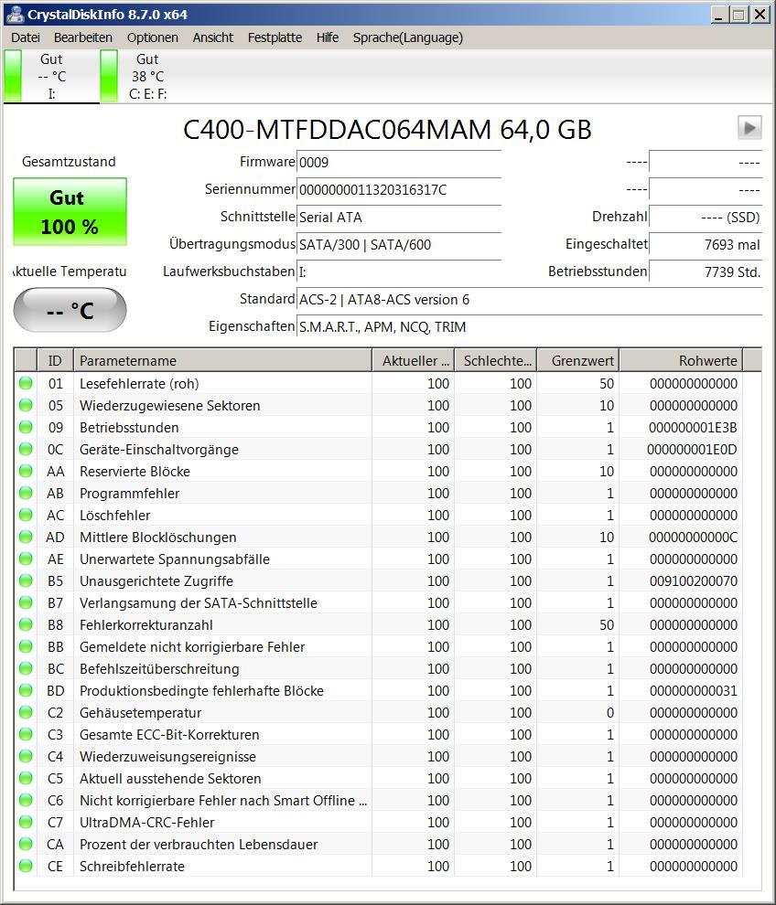Open the Datei menu
The width and height of the screenshot is (776, 905).
click(26, 37)
